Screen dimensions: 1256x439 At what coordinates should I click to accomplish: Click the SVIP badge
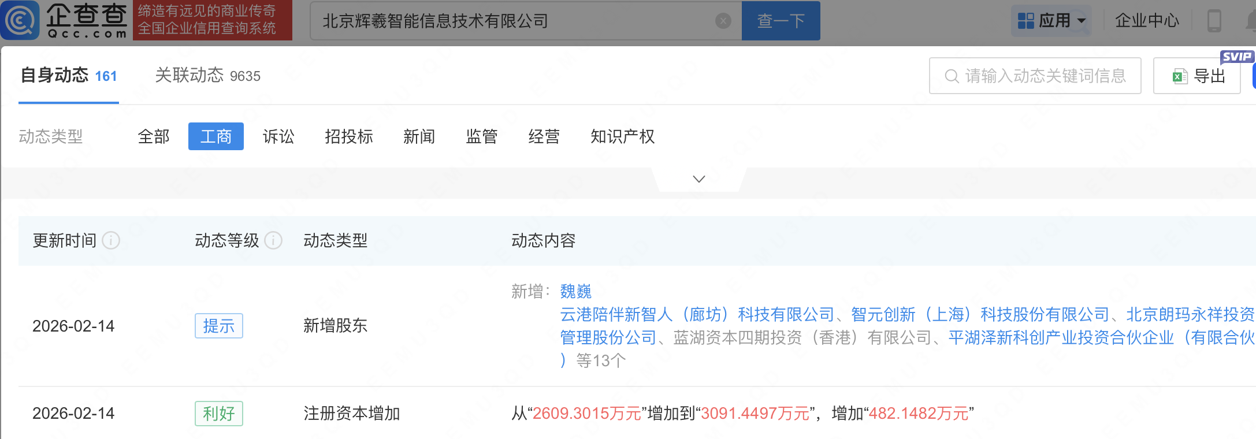coord(1236,57)
